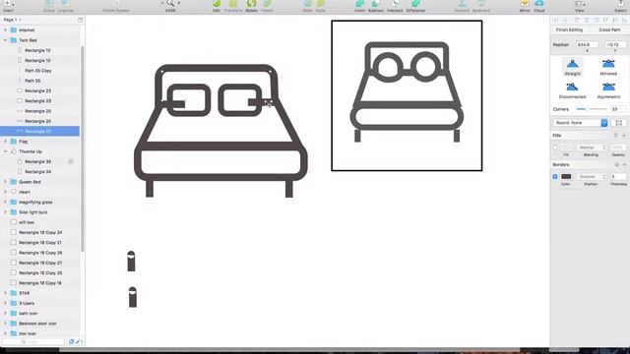Expand the STAR group
The image size is (630, 354).
(5, 293)
